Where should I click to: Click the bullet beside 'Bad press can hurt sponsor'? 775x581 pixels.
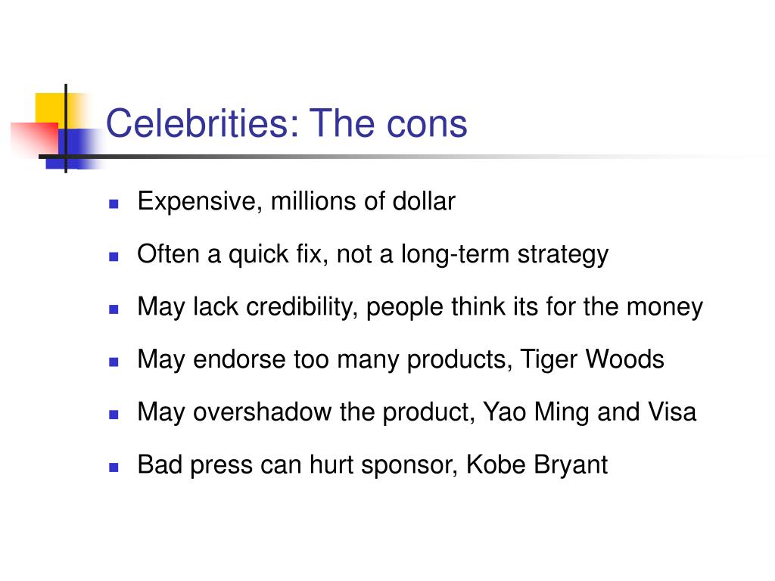tap(114, 468)
